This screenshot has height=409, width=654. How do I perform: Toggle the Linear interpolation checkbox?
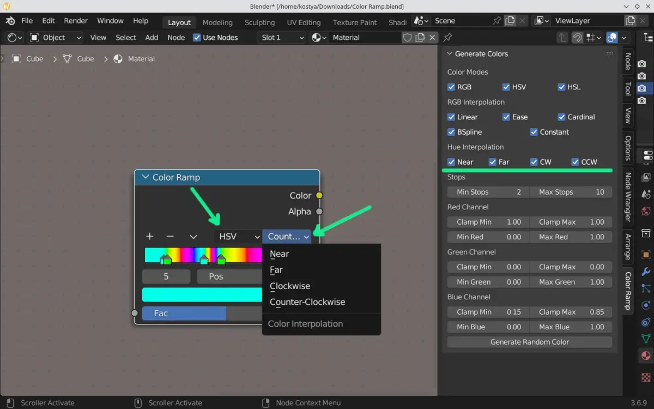[451, 117]
